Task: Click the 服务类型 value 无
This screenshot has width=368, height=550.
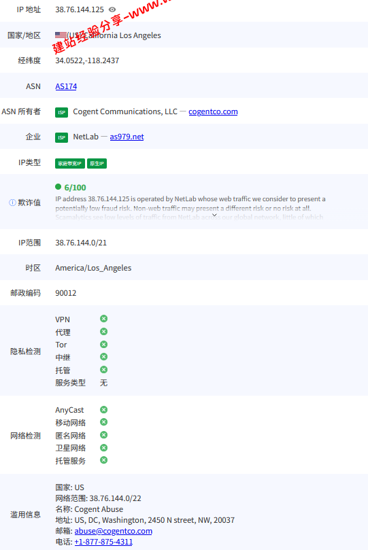Action: (x=103, y=383)
